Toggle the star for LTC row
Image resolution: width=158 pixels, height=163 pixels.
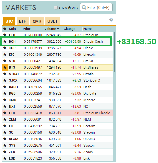click(5, 54)
